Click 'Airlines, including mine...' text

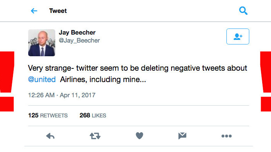103,79
